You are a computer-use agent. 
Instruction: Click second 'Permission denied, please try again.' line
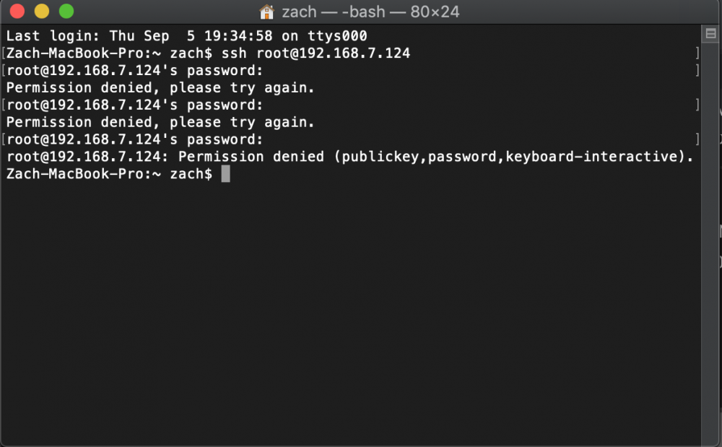click(160, 122)
